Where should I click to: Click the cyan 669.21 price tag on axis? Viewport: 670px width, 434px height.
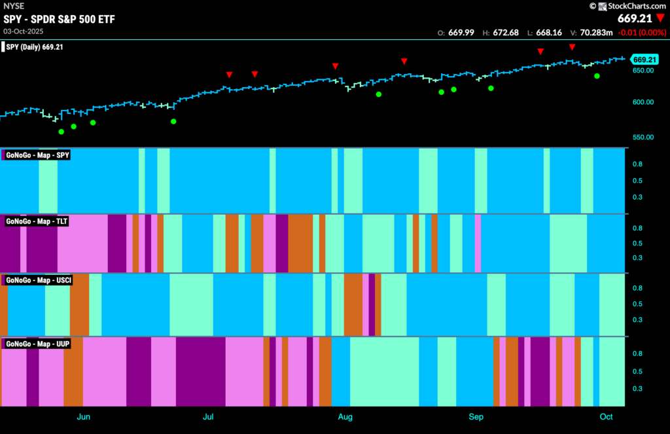click(644, 60)
